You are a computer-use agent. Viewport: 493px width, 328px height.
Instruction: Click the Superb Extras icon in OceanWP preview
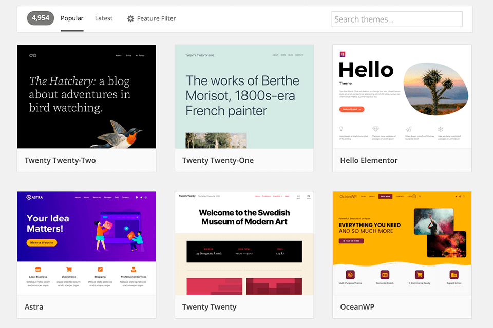pyautogui.click(x=454, y=275)
